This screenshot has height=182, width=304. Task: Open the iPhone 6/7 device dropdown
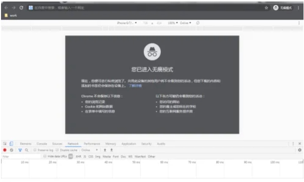pos(127,23)
